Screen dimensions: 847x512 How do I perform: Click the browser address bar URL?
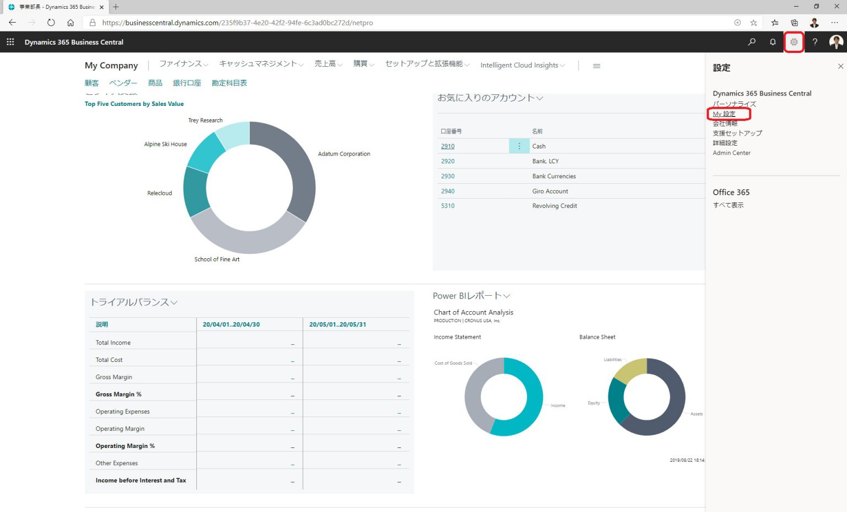pyautogui.click(x=238, y=23)
